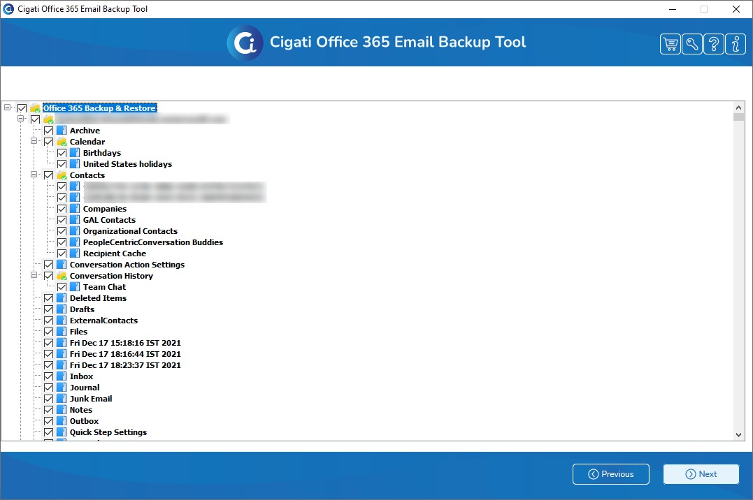Click the Journal folder icon
Viewport: 753px width, 500px height.
tap(62, 388)
